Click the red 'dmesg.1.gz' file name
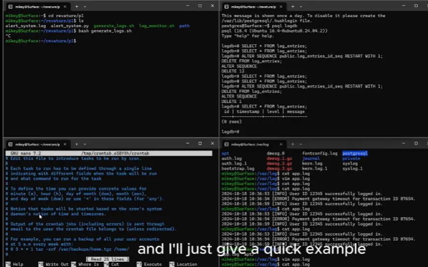428x267 pixels. click(x=279, y=159)
